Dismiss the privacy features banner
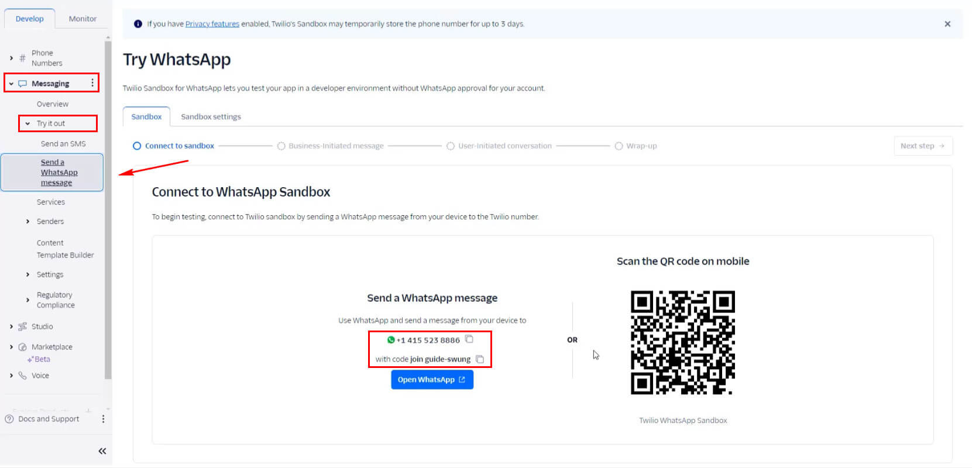The image size is (972, 468). pyautogui.click(x=947, y=24)
